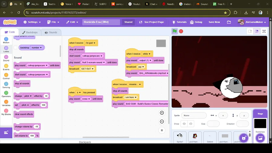
Task: Switch to the Backdrops tab
Action: coord(30,32)
